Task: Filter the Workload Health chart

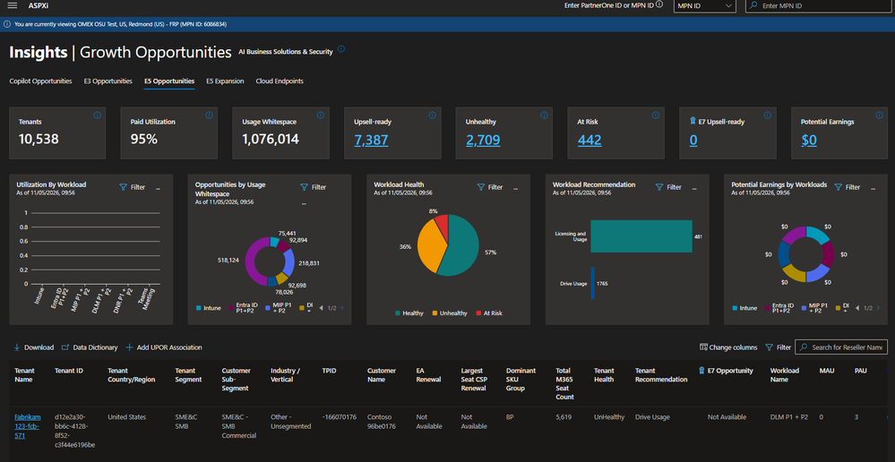Action: tap(490, 187)
